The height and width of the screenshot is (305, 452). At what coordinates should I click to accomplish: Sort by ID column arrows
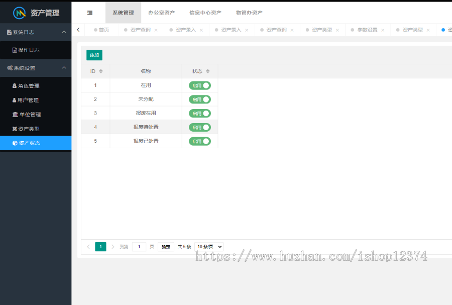(101, 71)
